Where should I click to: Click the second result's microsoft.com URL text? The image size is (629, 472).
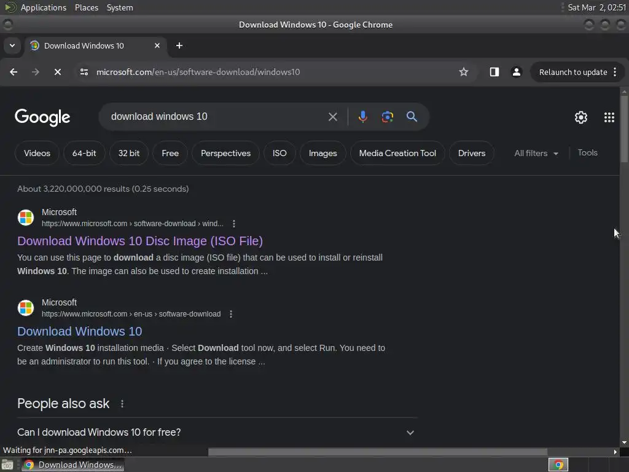131,314
